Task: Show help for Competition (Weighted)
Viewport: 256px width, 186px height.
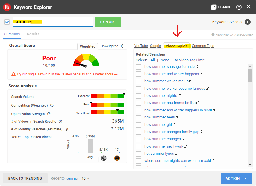Action: pos(52,105)
